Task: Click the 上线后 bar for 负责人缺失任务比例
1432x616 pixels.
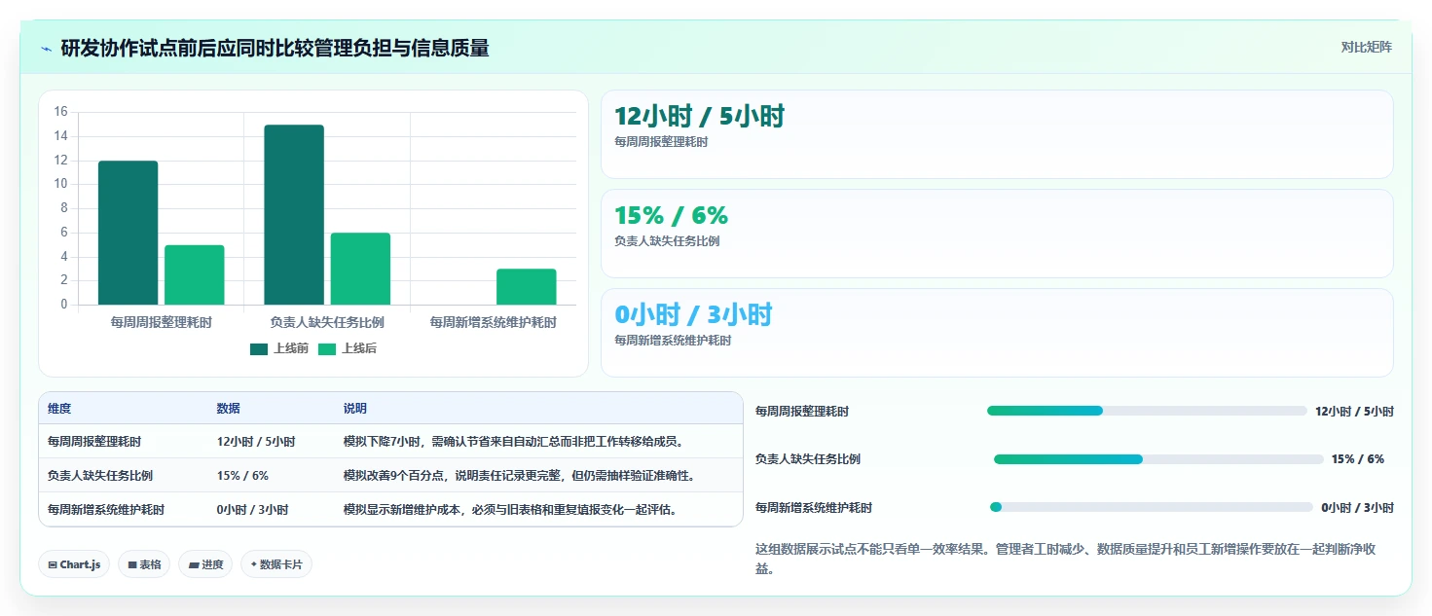Action: point(360,269)
